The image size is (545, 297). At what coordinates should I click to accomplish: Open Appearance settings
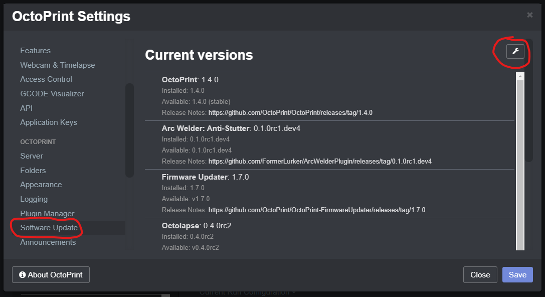[41, 184]
